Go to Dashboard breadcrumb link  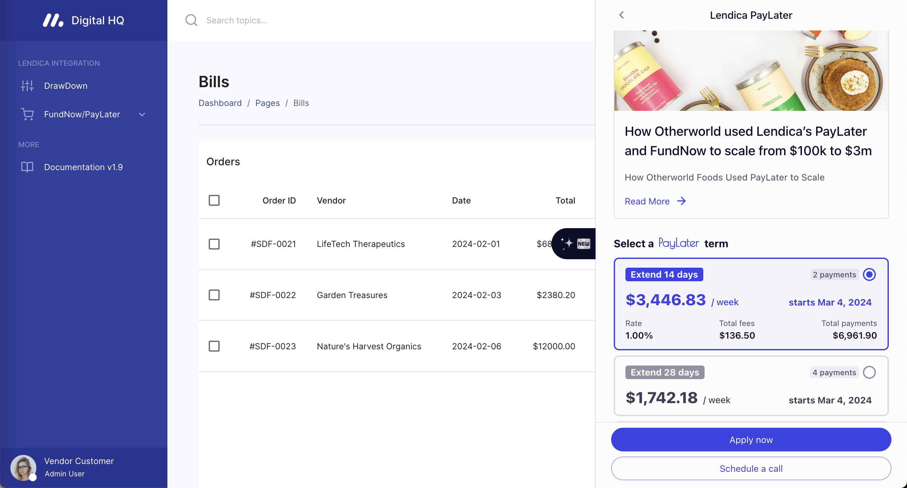tap(220, 103)
